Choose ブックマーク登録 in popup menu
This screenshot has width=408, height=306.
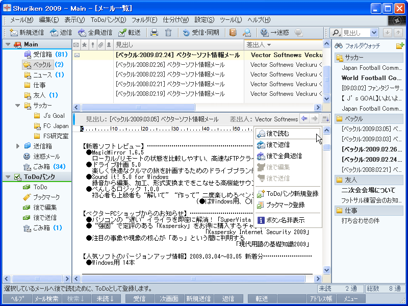pos(288,205)
